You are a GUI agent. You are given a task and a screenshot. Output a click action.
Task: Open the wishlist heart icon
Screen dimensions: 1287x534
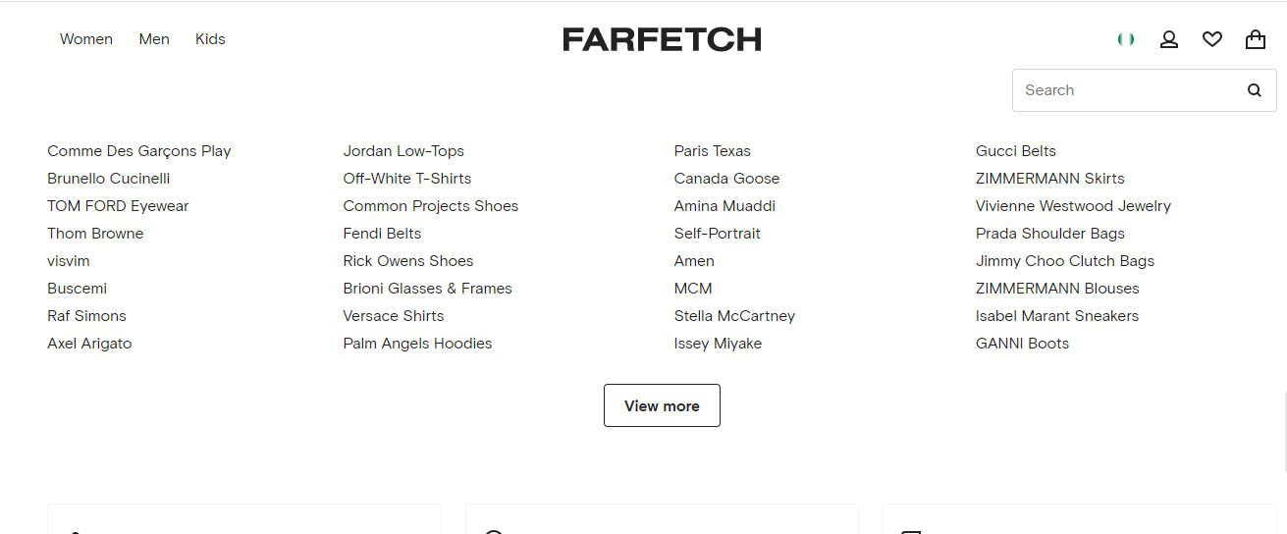[1212, 39]
